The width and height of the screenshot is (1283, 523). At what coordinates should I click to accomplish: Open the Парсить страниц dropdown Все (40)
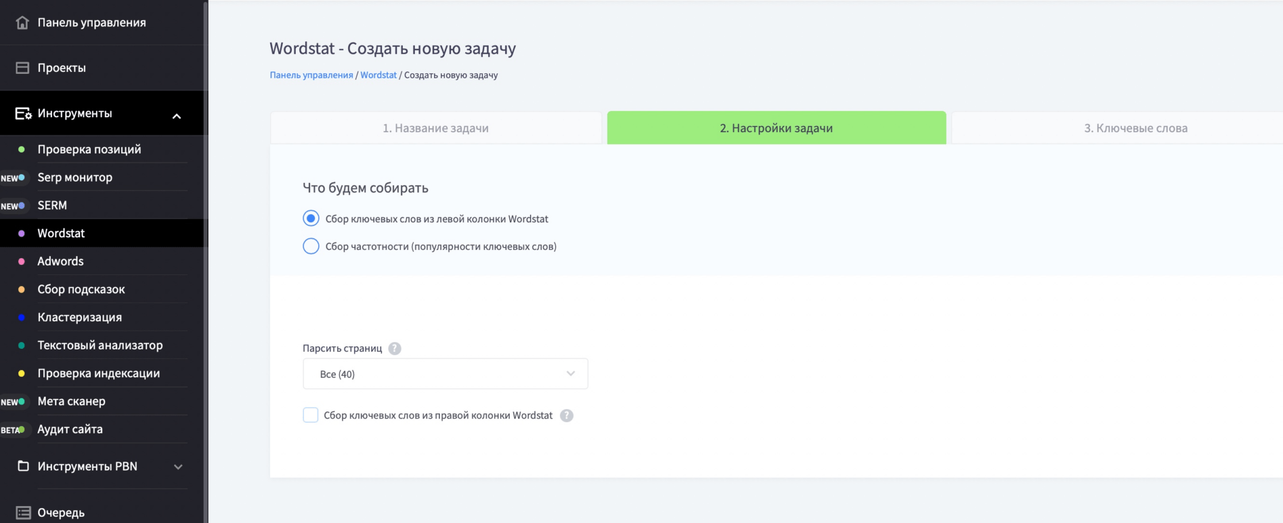click(x=445, y=374)
